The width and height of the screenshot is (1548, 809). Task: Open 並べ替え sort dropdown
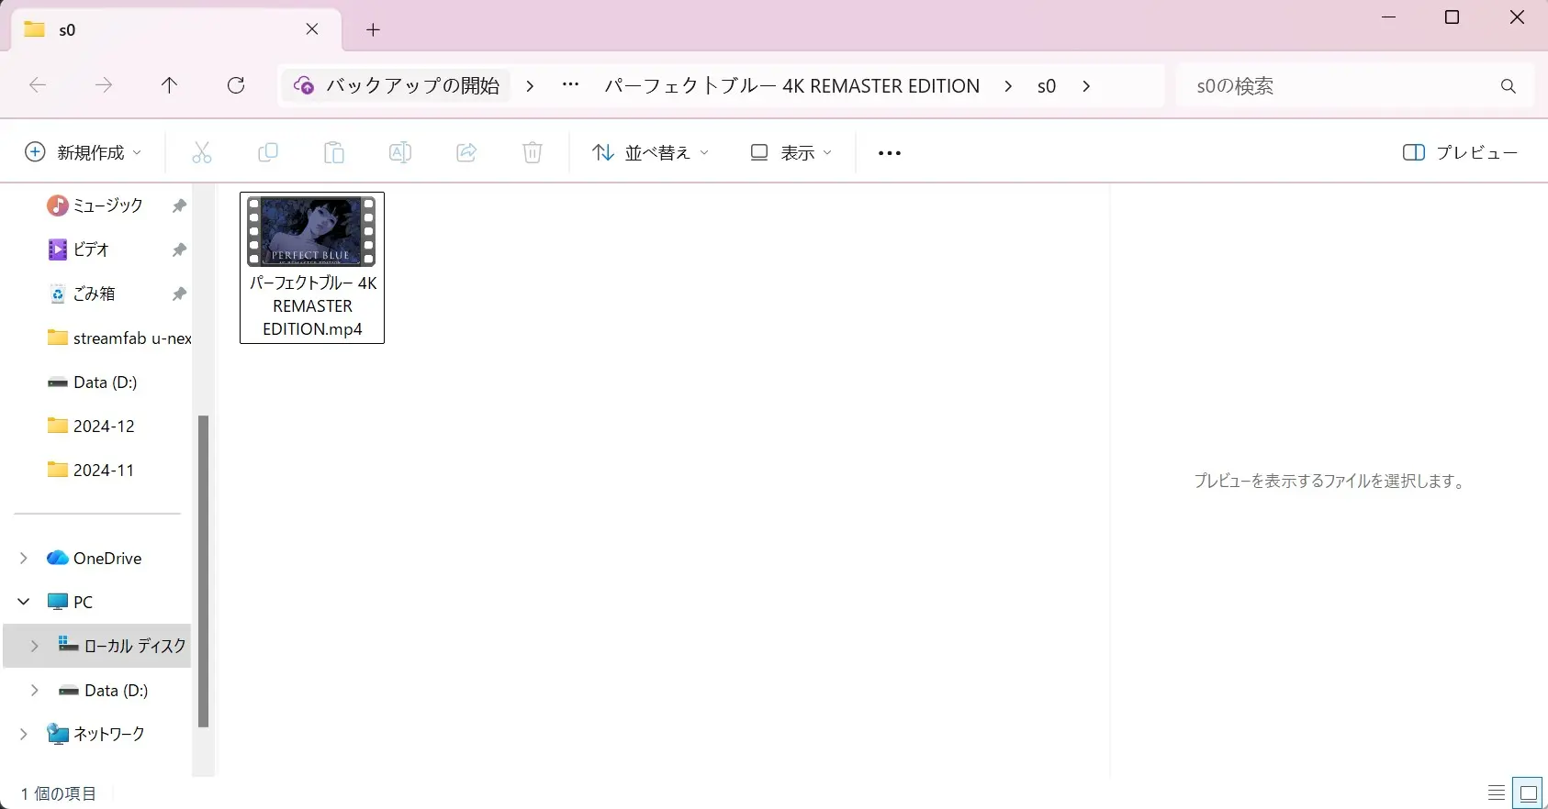click(651, 153)
